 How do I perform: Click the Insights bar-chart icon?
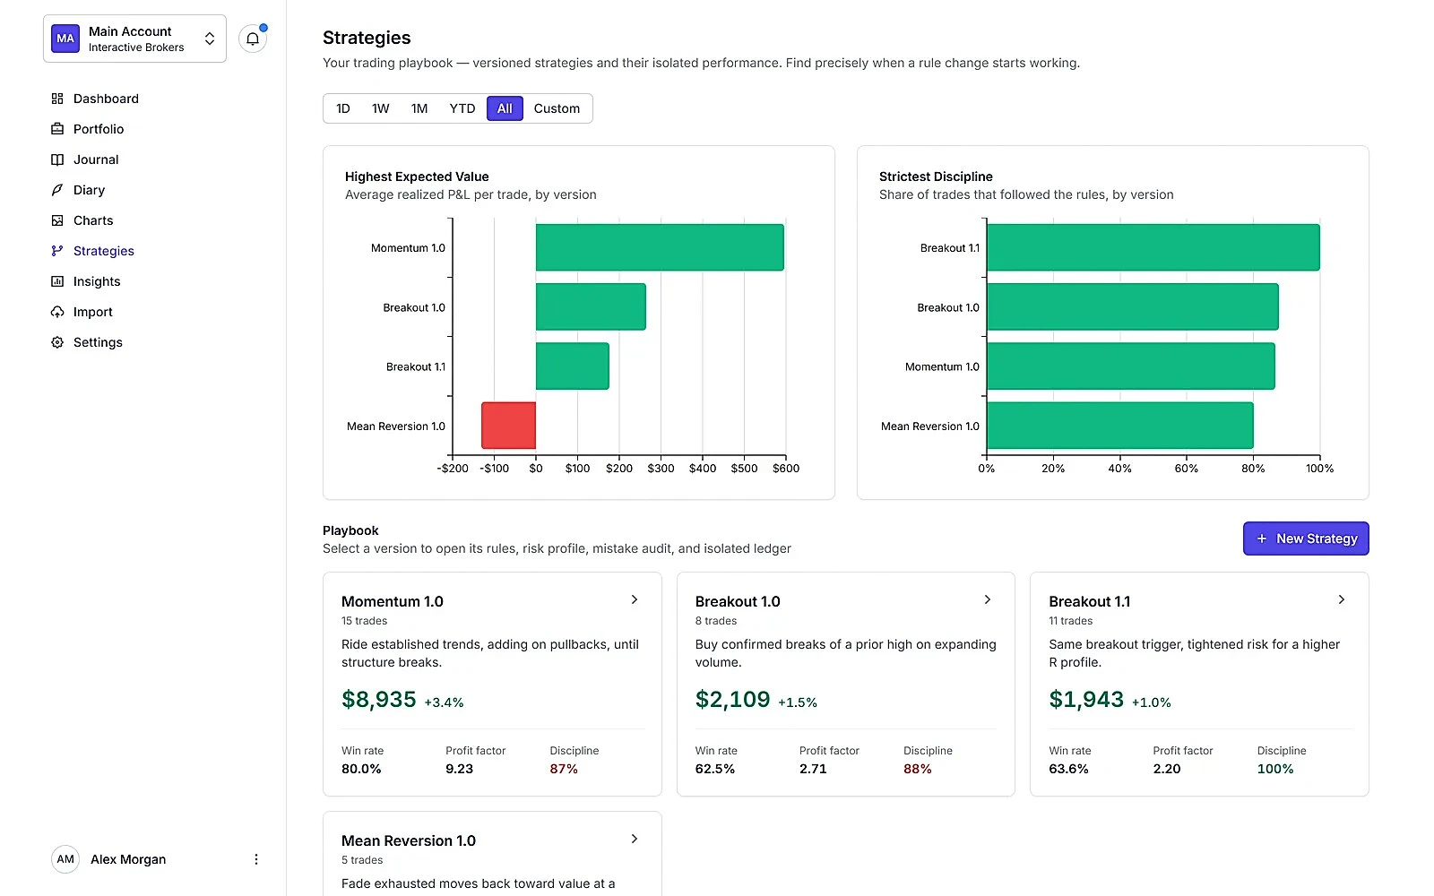[x=57, y=281]
